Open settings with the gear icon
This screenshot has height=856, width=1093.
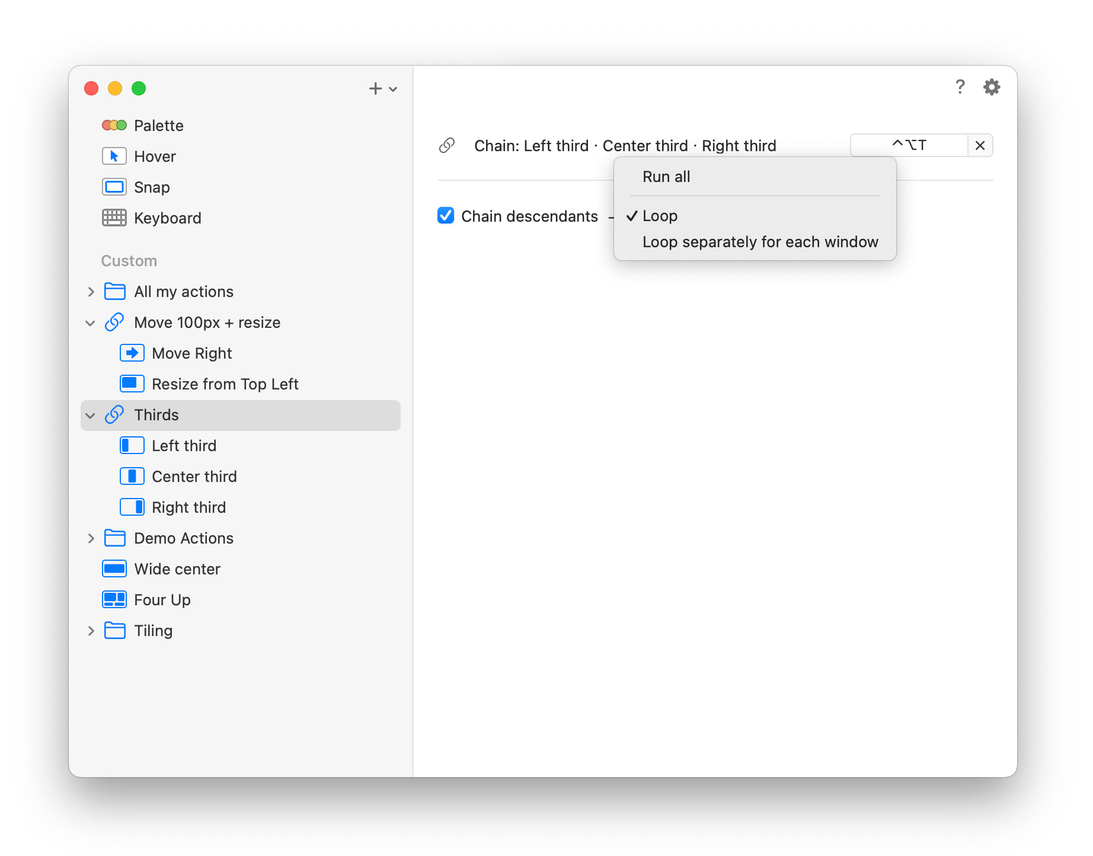[x=991, y=87]
